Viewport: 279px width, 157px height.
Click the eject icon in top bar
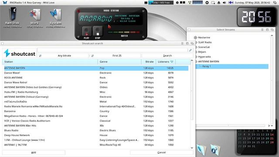click(219, 3)
